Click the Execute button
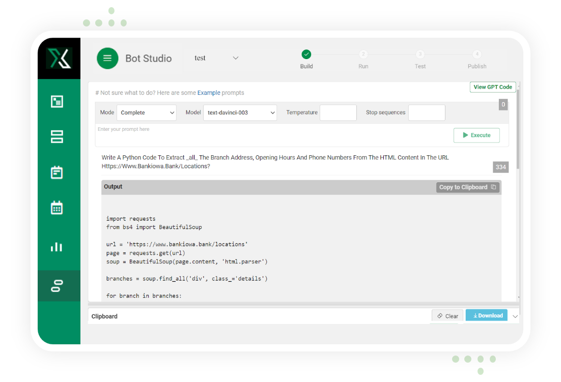 click(476, 135)
